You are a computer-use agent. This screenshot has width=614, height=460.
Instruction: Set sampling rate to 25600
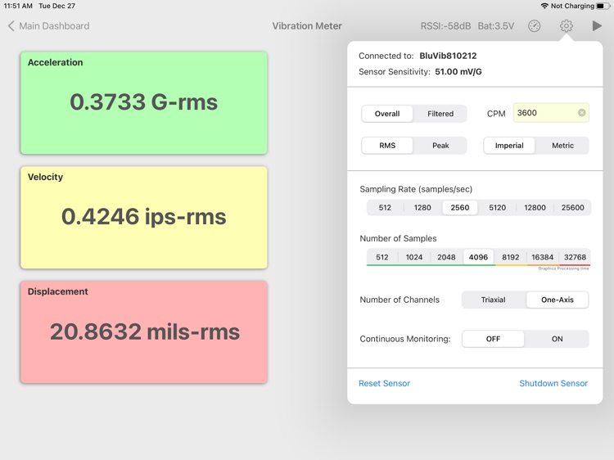[x=572, y=207]
